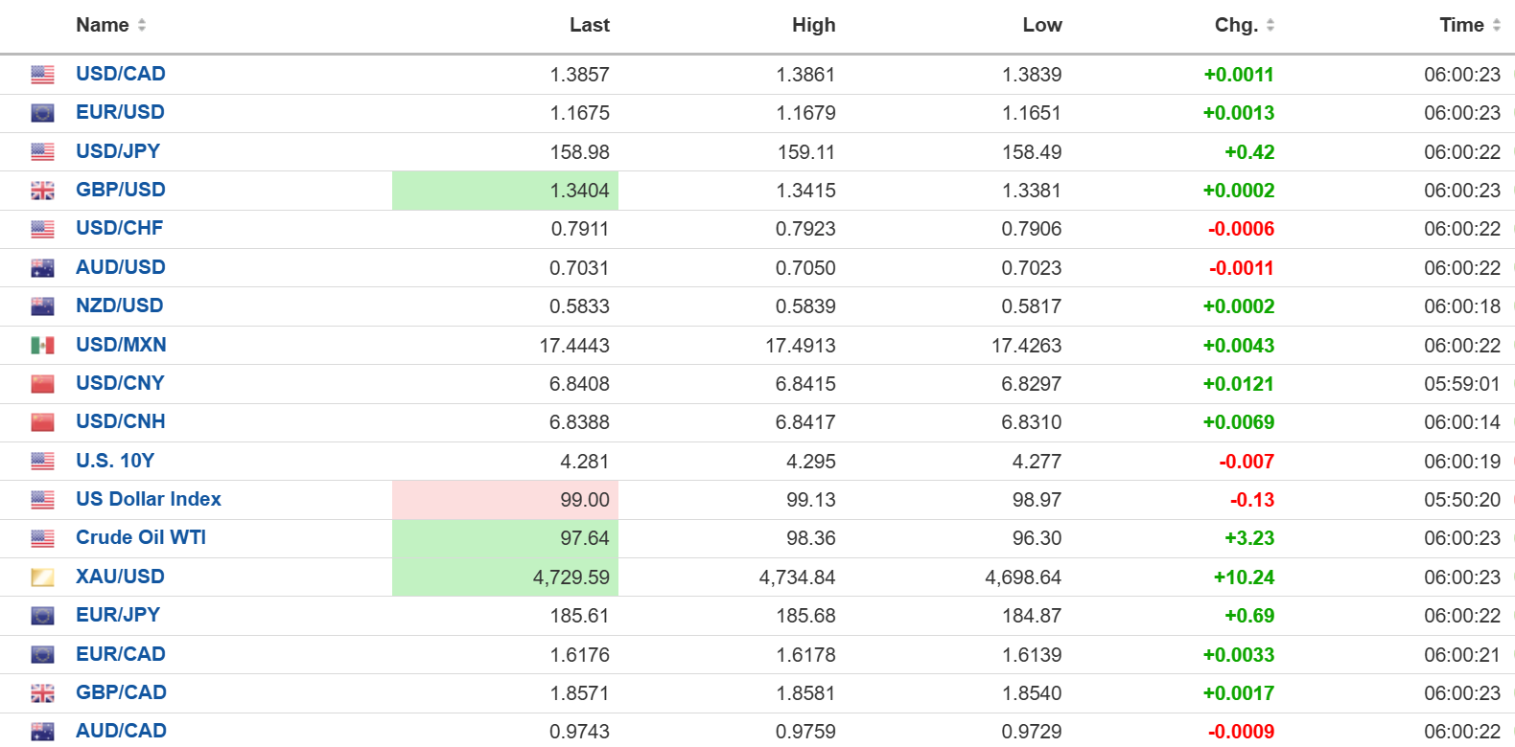Click the green highlighted XAU/USD last price

pyautogui.click(x=571, y=577)
